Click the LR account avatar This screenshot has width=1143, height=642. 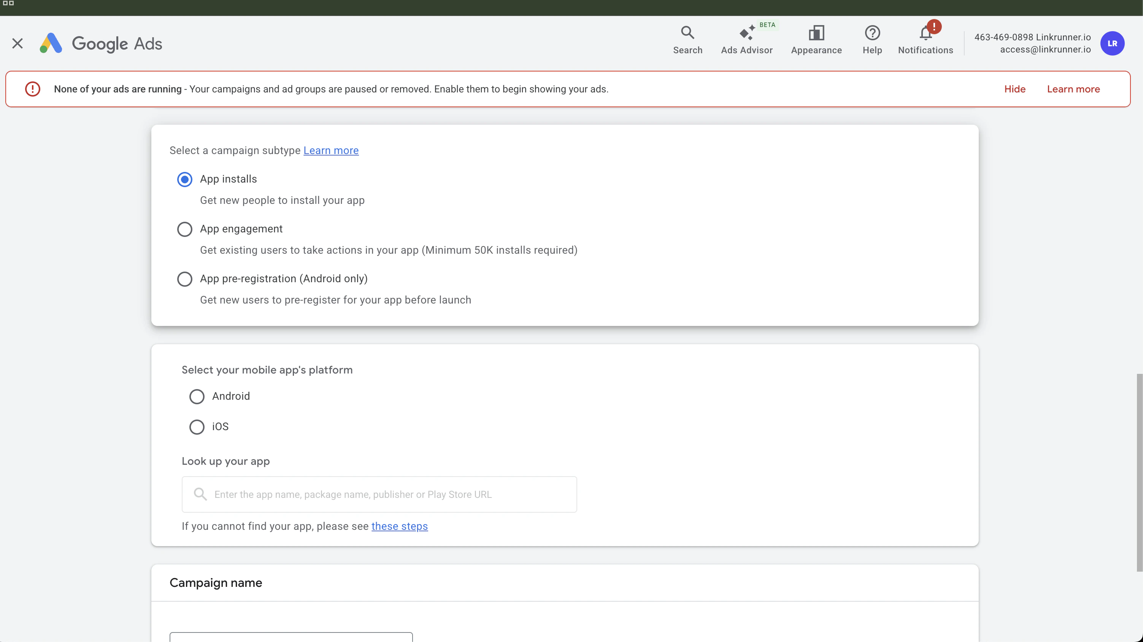pyautogui.click(x=1112, y=43)
